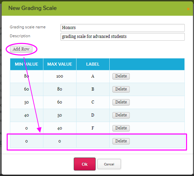Click max value 0 in last row

click(60, 141)
